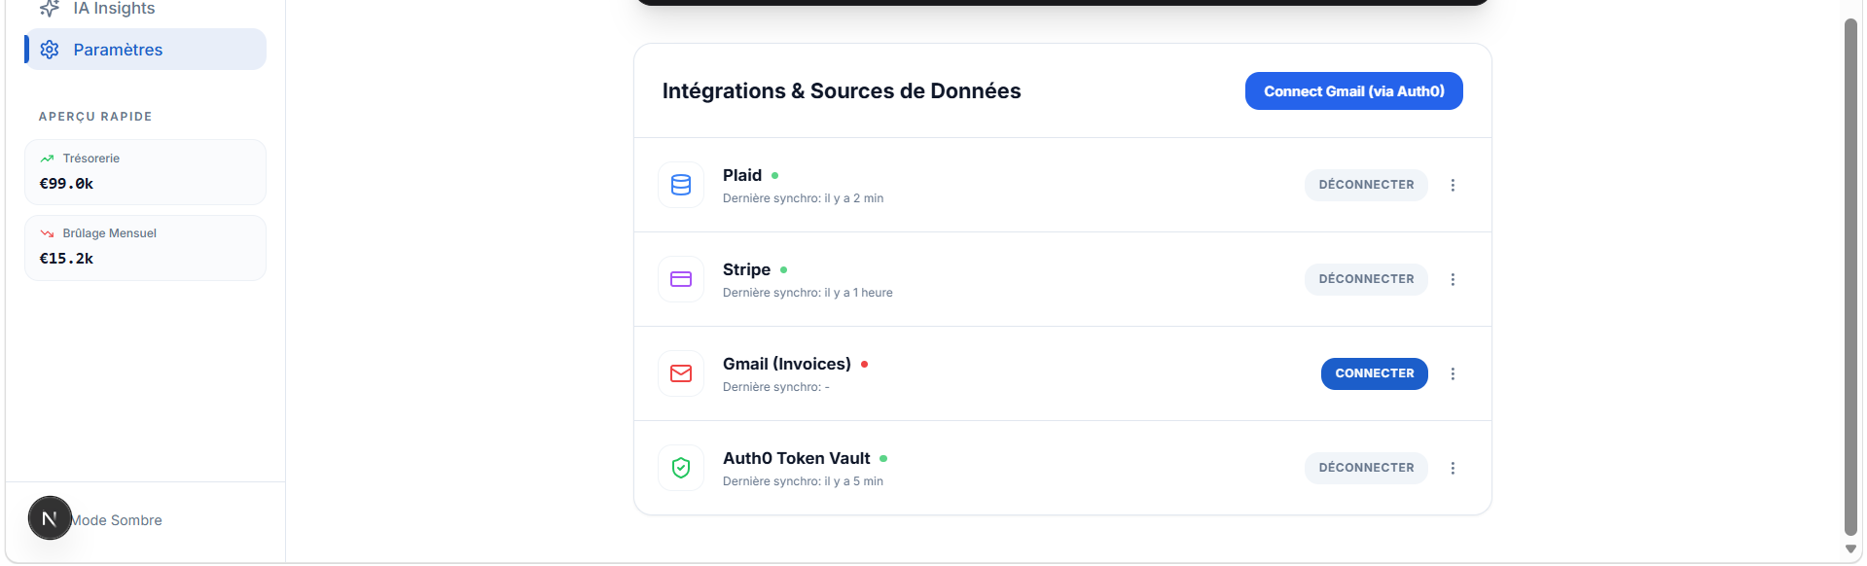Disconnect the Plaid integration
The image size is (1867, 566).
1366,185
